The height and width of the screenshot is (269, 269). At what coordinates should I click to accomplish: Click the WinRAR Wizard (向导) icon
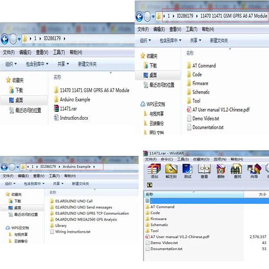(x=254, y=171)
